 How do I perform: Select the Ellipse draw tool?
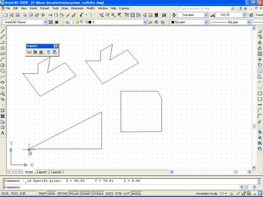click(x=2, y=82)
